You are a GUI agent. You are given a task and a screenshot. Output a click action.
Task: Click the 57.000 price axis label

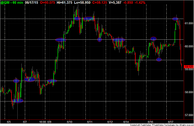click(x=189, y=115)
